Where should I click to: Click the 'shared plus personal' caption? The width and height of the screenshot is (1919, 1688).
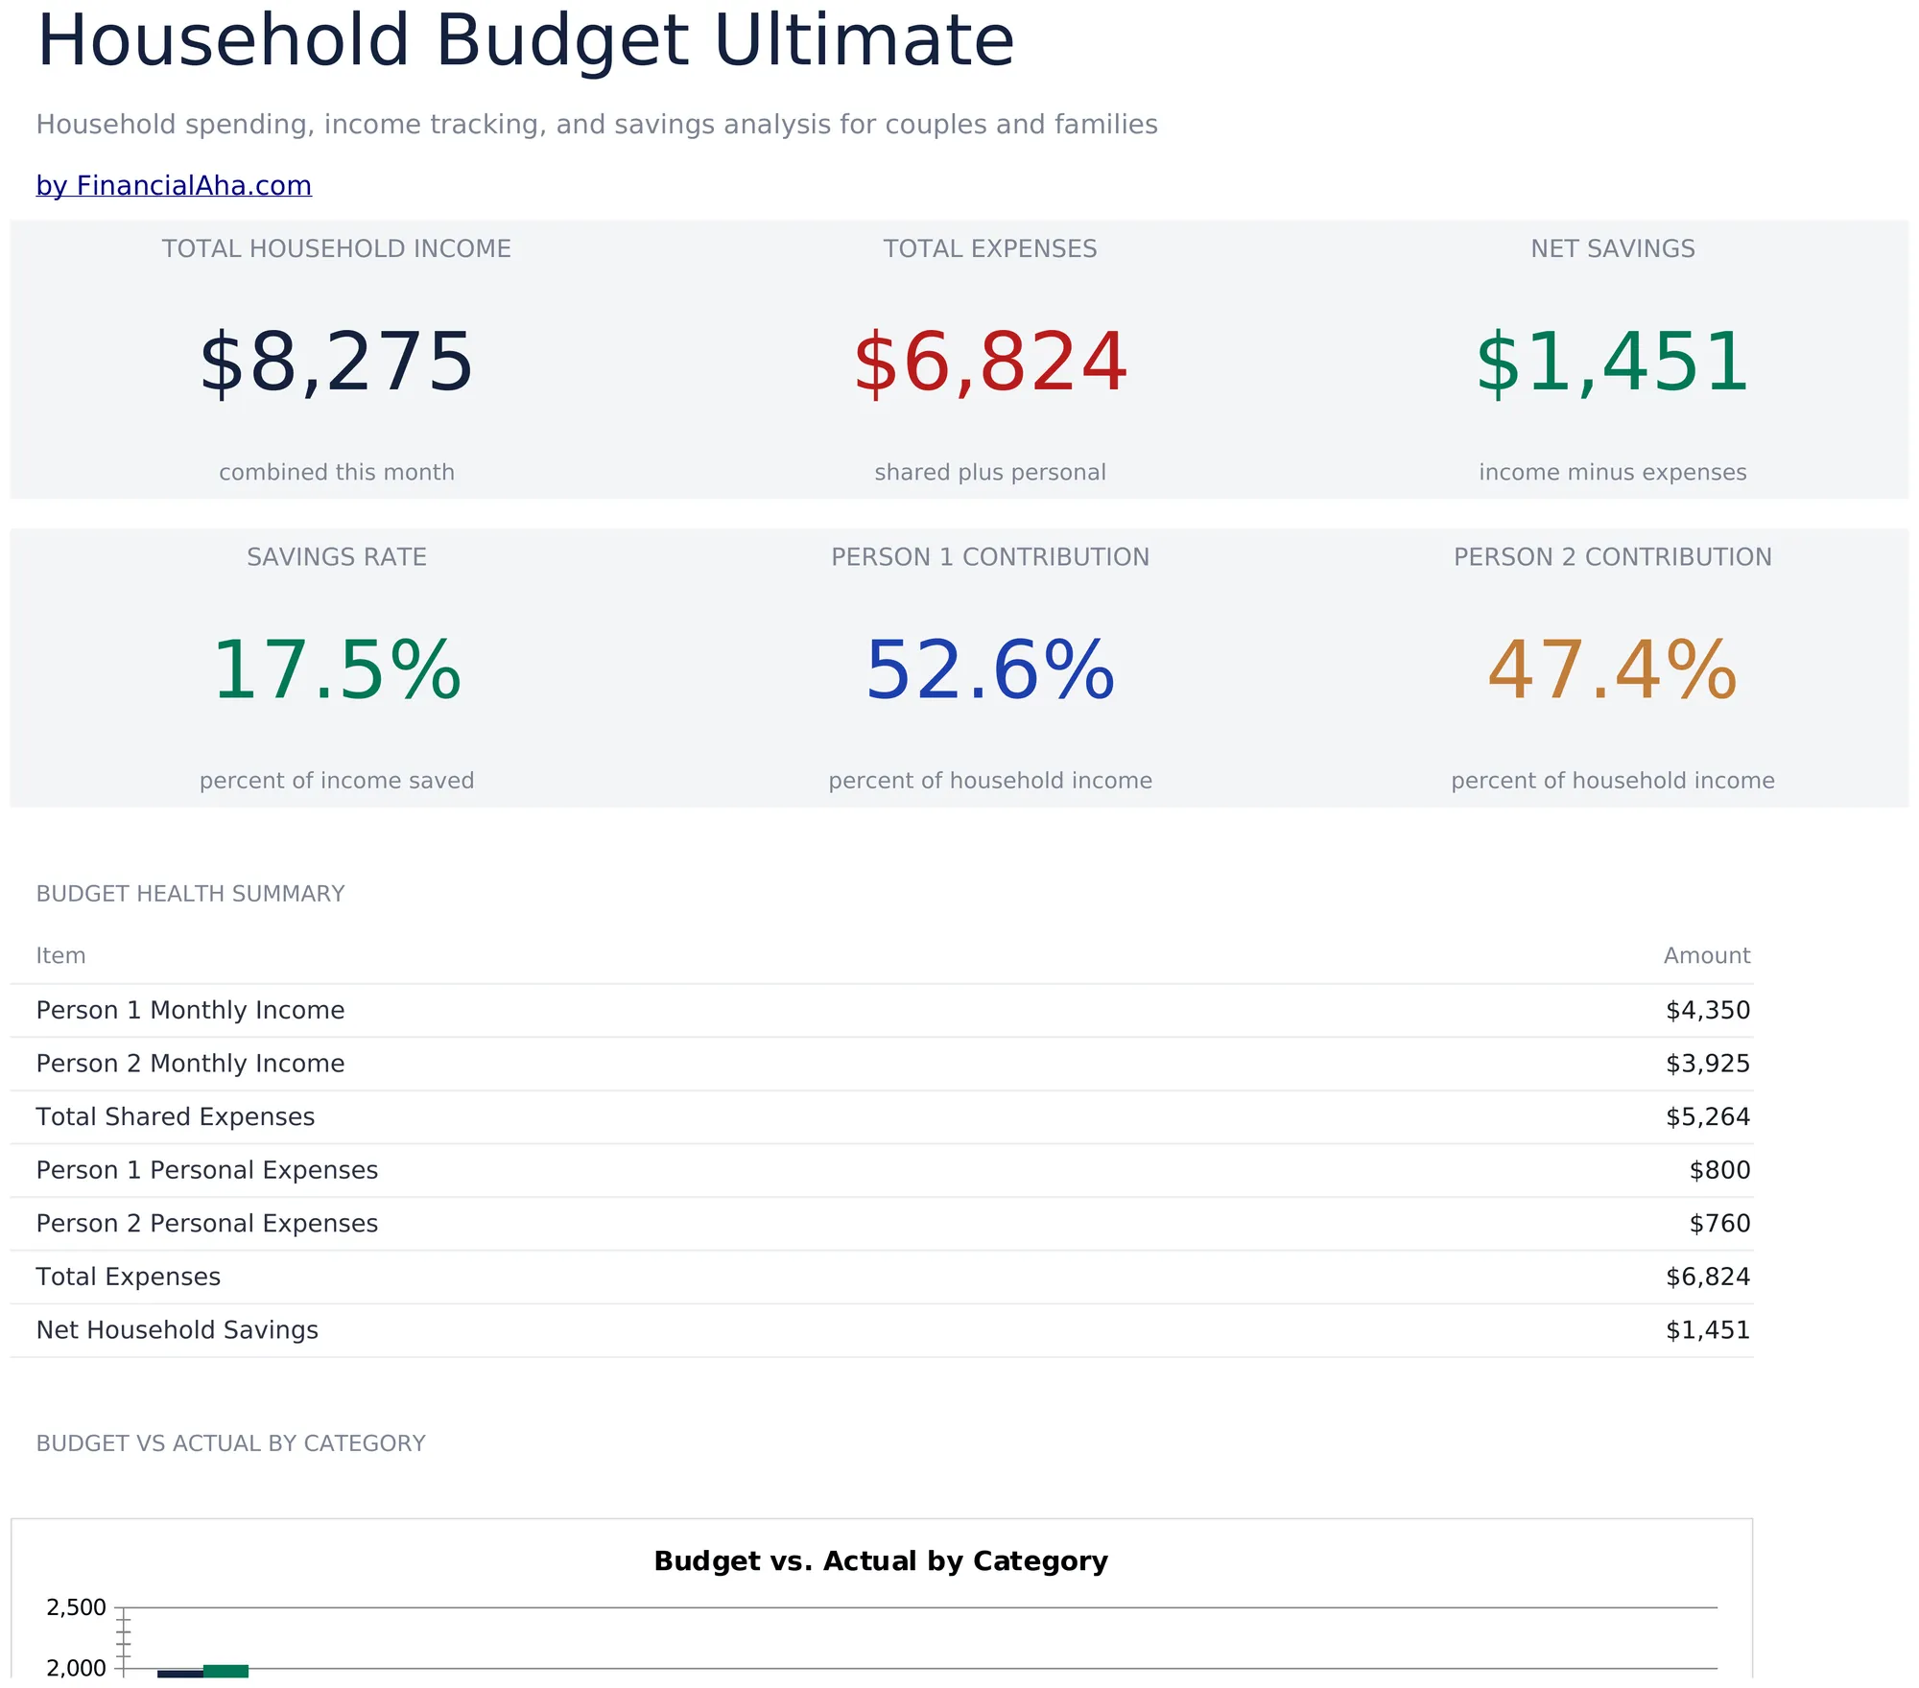click(990, 472)
